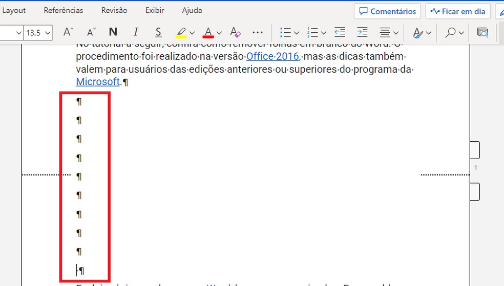
Task: Toggle underline (S) formatting
Action: (x=158, y=32)
